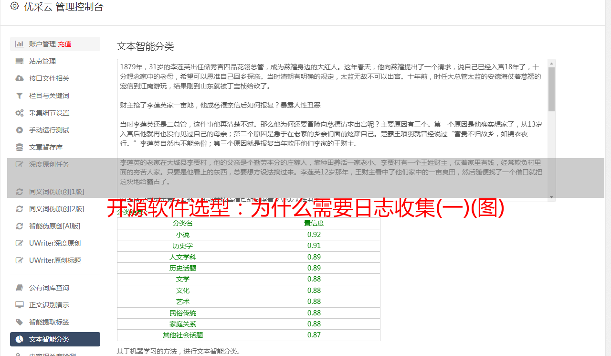Viewport: 611px width, 356px height.
Task: Click the 优采云 管理控制台 title
Action: tap(63, 7)
